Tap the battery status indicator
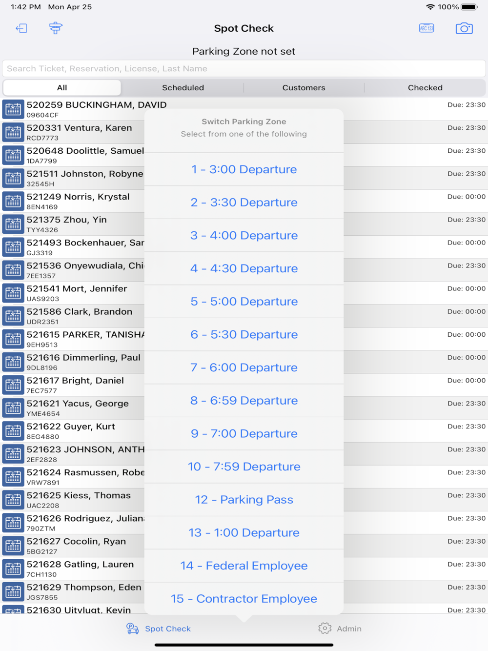488x651 pixels. click(469, 7)
